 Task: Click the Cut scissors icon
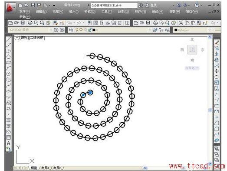(x=181, y=23)
